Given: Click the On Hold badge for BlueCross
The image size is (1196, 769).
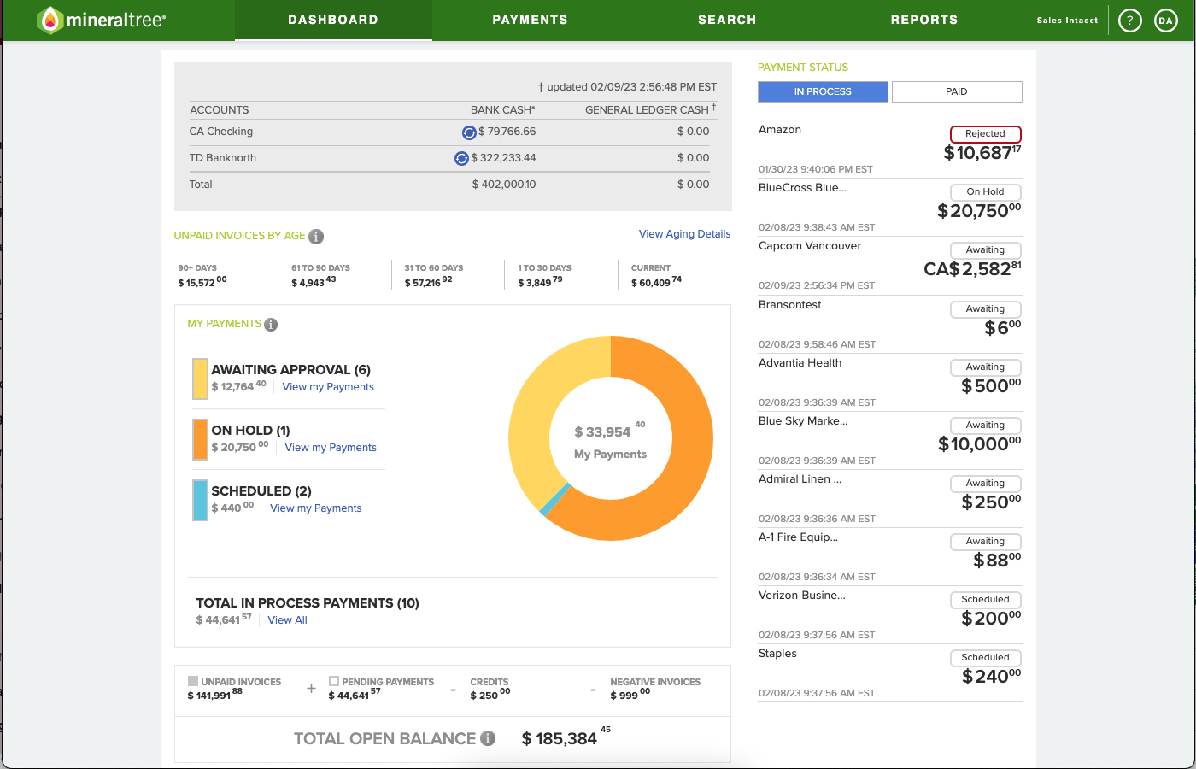Looking at the screenshot, I should 985,192.
